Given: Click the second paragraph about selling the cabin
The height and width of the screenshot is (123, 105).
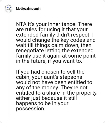Looking at the screenshot, I should (56, 90).
